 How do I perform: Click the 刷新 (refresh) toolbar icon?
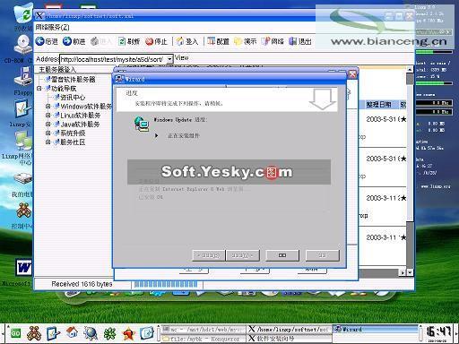tap(129, 41)
